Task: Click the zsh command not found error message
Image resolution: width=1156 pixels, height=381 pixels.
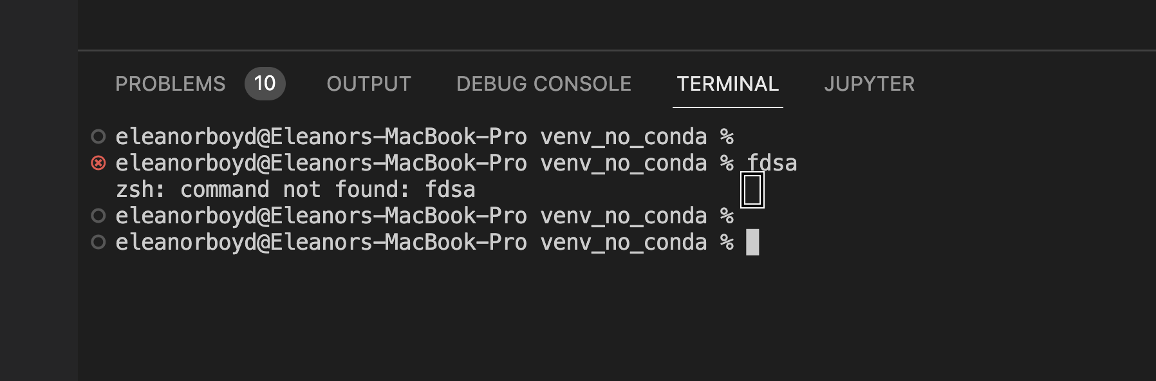Action: point(295,189)
